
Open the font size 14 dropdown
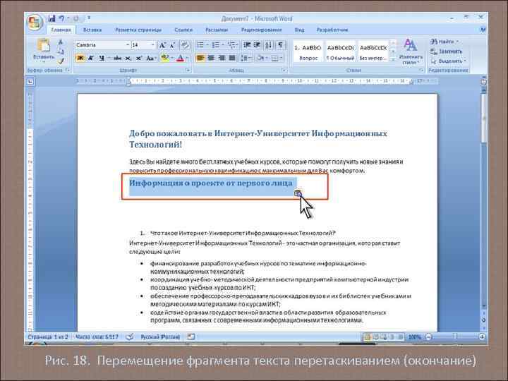point(153,44)
